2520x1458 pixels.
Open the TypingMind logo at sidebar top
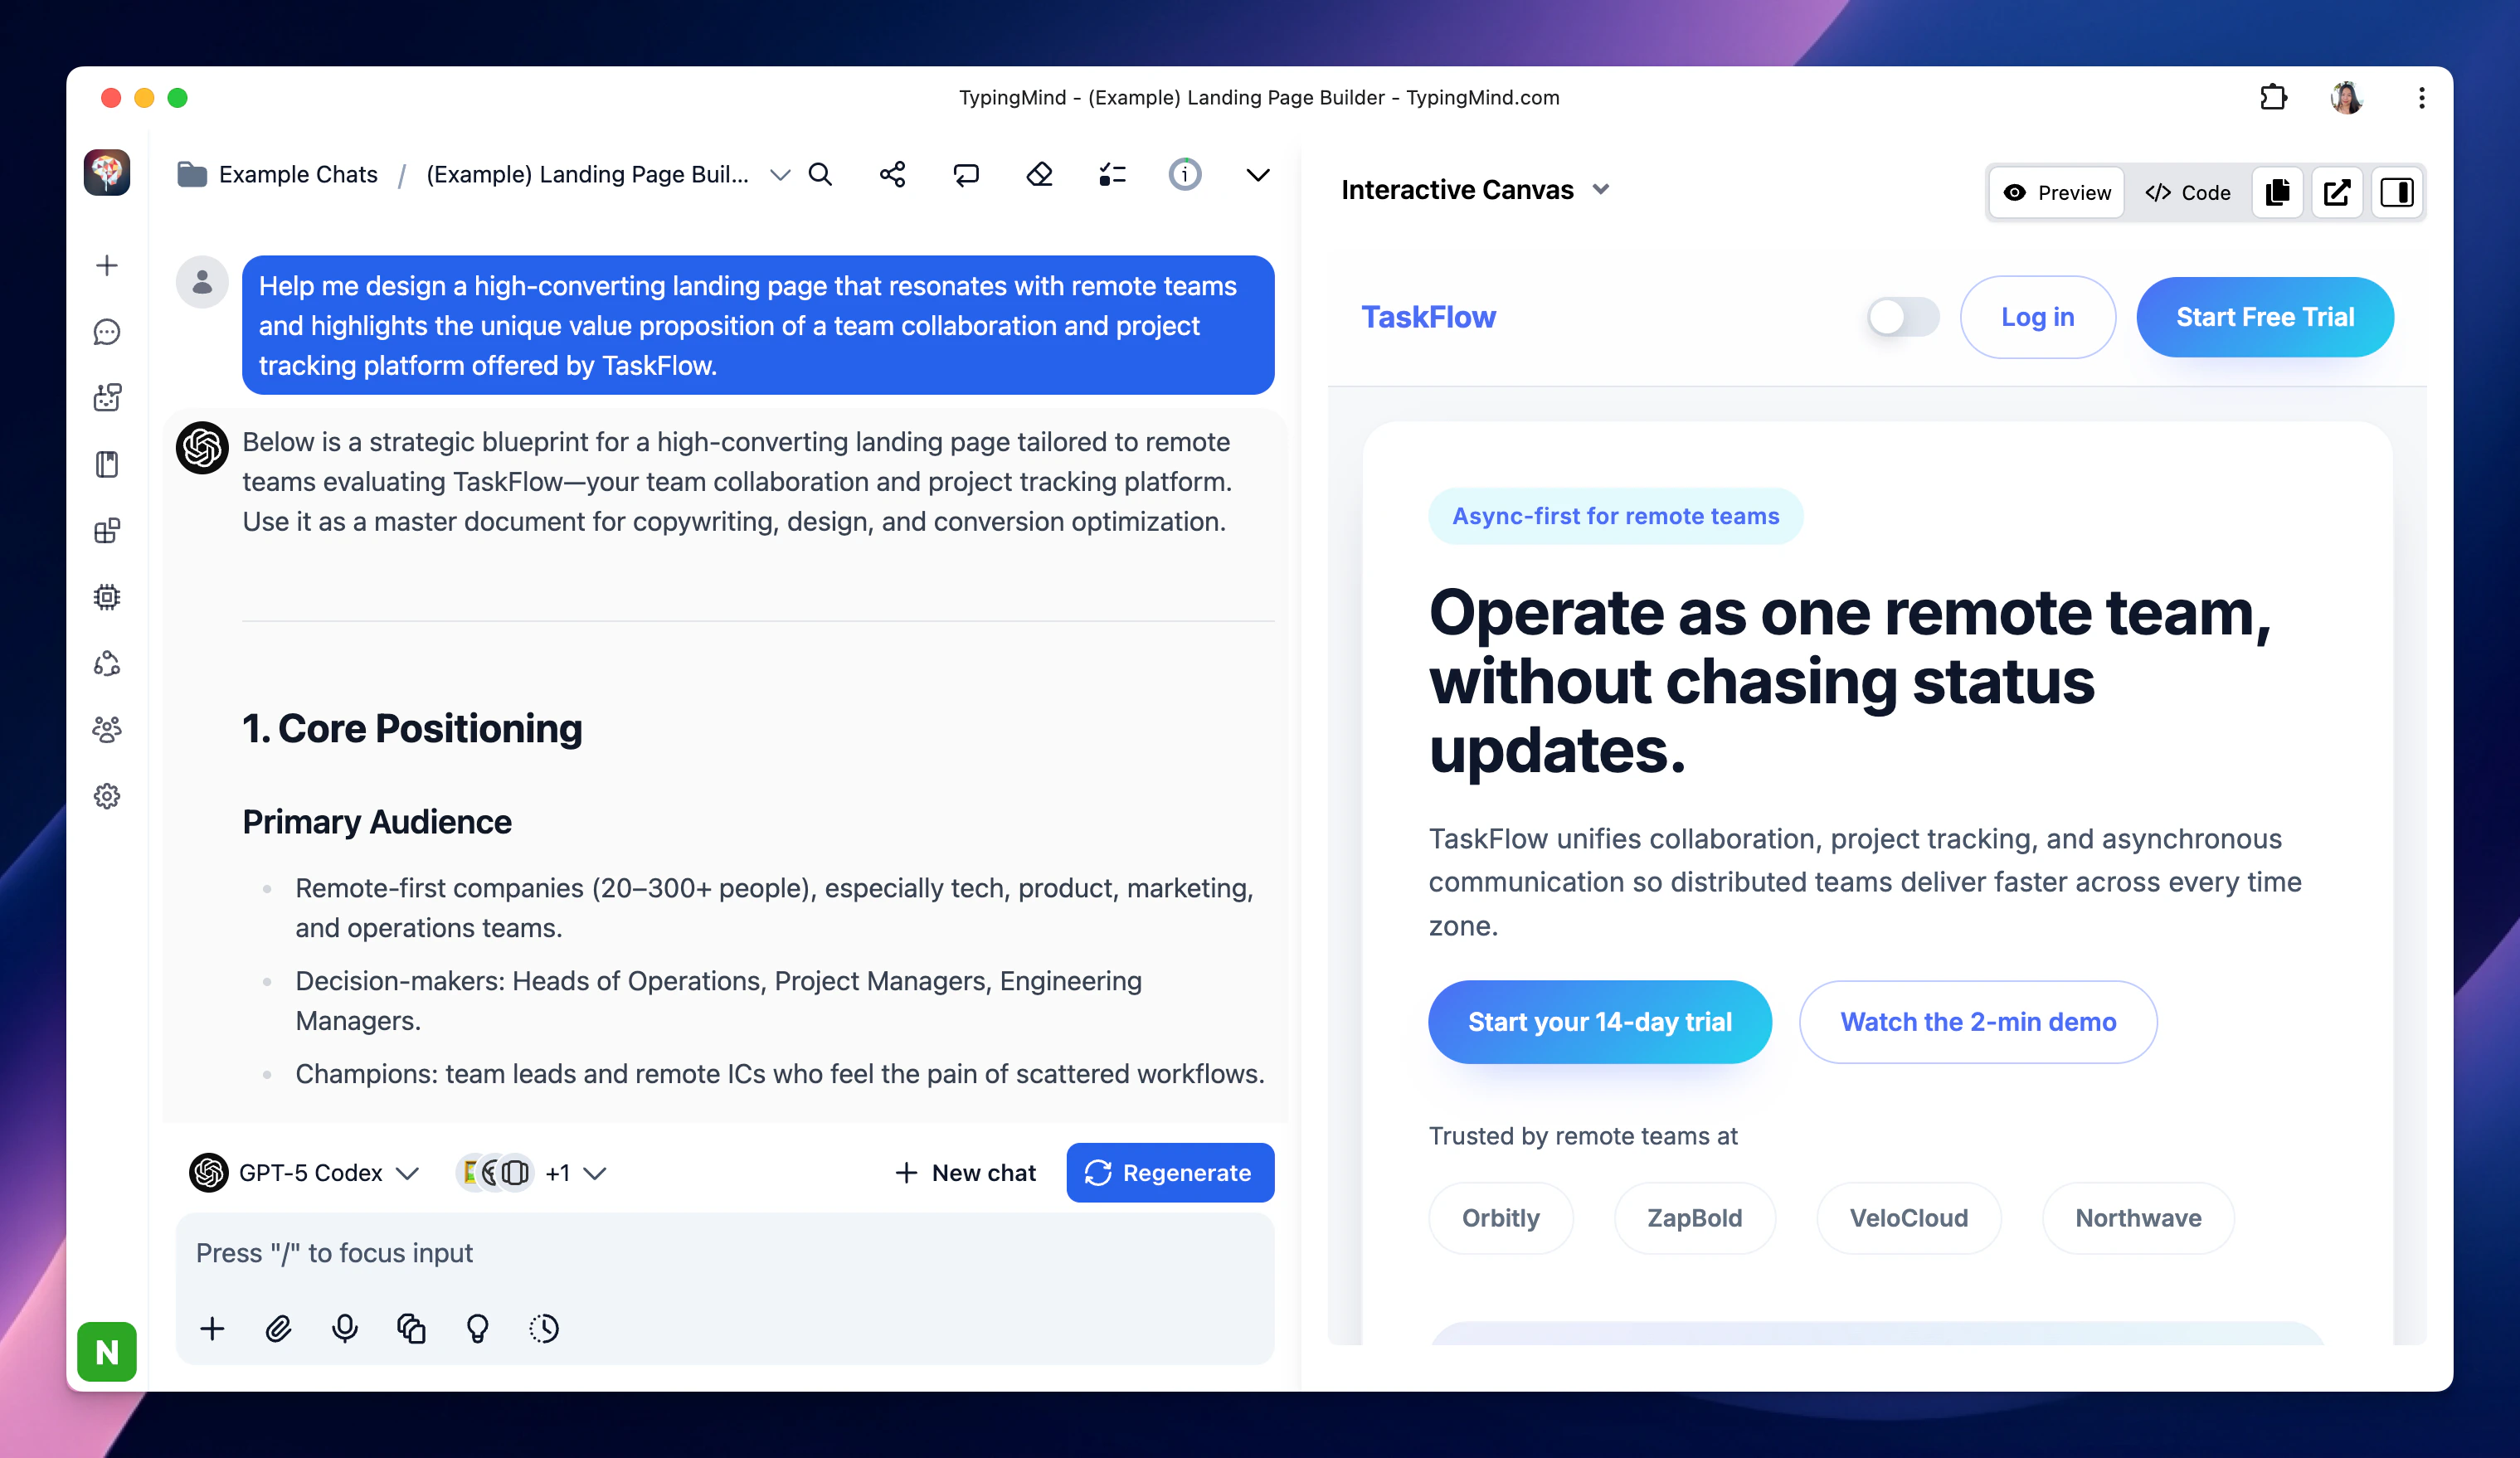107,173
